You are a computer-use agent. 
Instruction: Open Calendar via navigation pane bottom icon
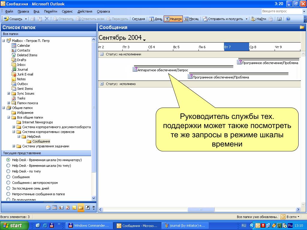coord(55,208)
